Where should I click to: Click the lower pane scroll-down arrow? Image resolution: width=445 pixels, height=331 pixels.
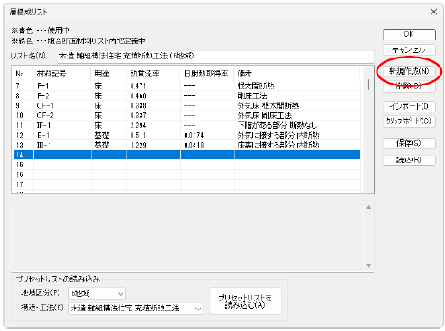tap(368, 265)
